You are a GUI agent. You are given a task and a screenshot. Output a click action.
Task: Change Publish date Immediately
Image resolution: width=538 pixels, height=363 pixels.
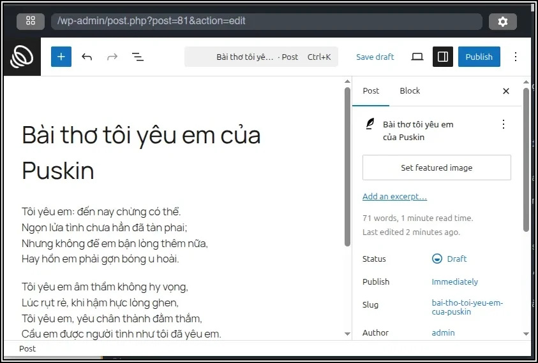point(454,282)
